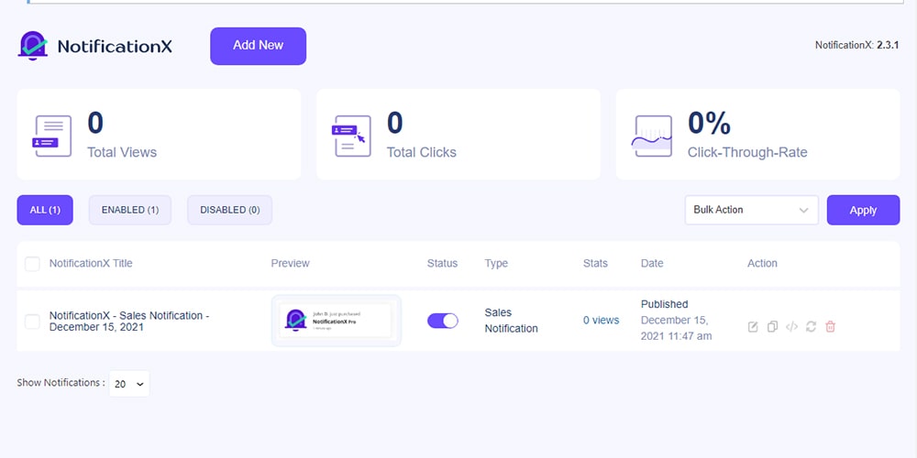Click the regenerate refresh icon
This screenshot has height=458, width=917.
coord(811,327)
